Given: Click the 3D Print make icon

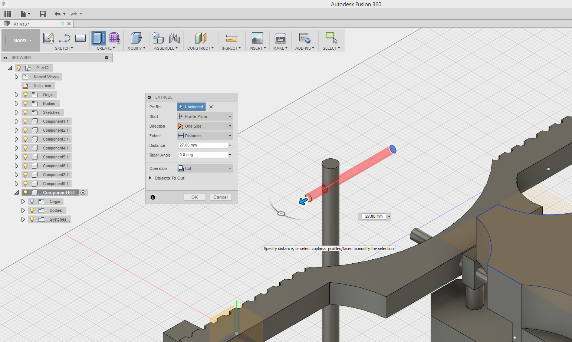Looking at the screenshot, I should click(280, 38).
